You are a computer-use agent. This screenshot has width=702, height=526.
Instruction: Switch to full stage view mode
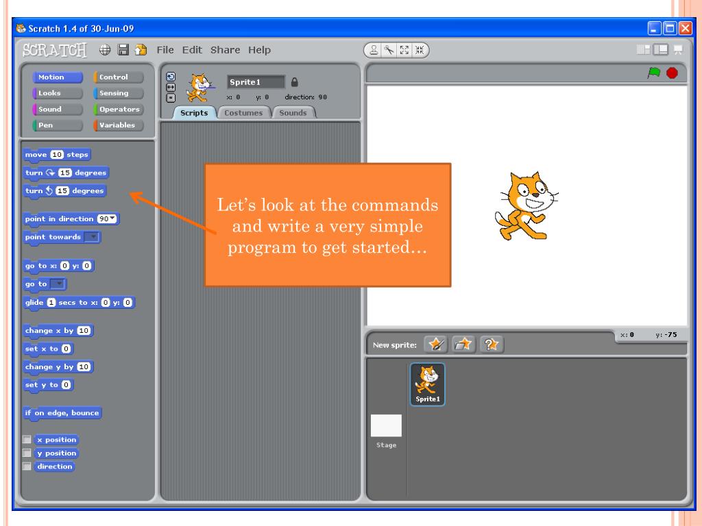click(660, 49)
